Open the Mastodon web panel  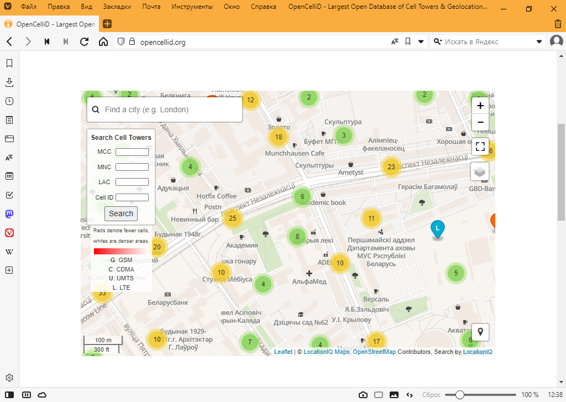[9, 214]
